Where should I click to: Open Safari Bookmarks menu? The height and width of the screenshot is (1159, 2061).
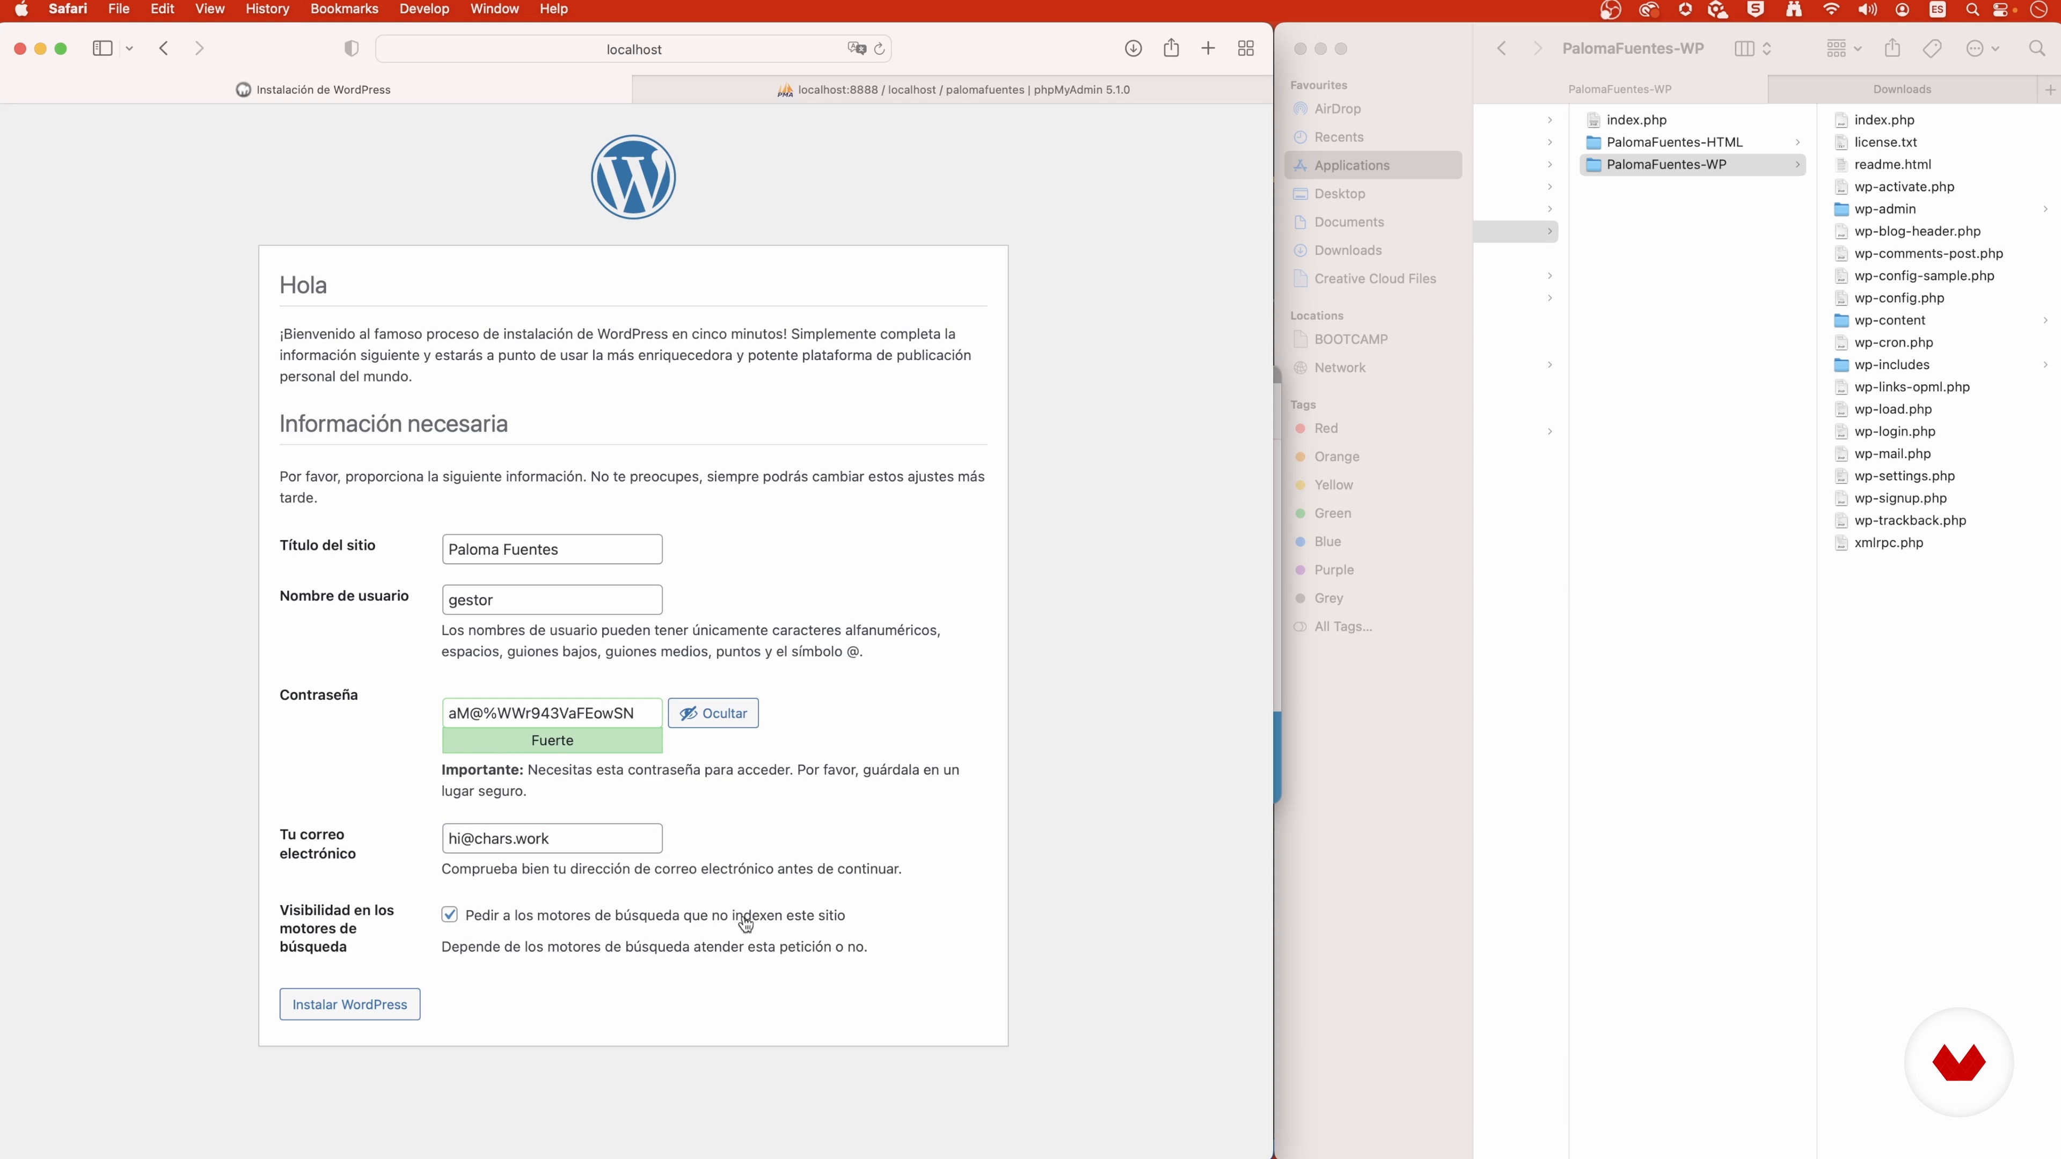[x=344, y=10]
